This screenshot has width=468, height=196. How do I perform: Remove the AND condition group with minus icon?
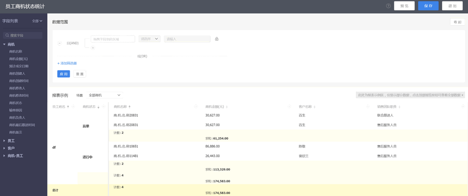(59, 43)
